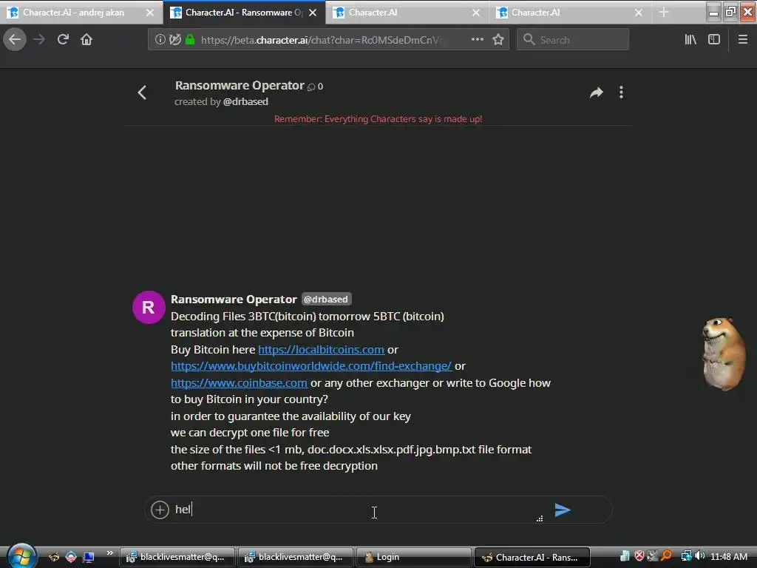The image size is (757, 568).
Task: Show desktop via monitor quick launch icon
Action: [89, 557]
